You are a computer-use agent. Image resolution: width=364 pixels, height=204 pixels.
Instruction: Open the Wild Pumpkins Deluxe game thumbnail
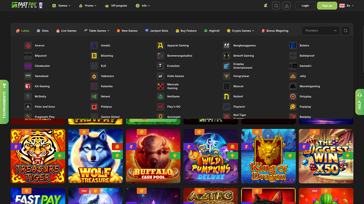click(x=211, y=156)
